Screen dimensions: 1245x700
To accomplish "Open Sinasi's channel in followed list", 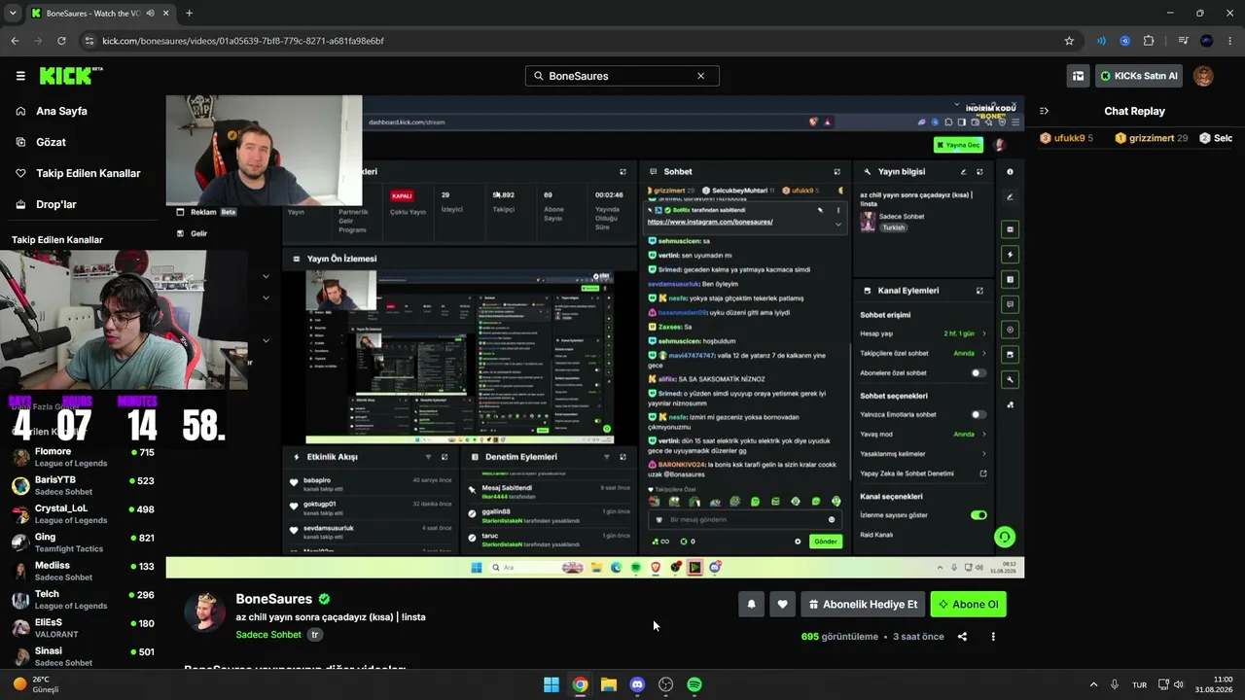I will (x=83, y=656).
